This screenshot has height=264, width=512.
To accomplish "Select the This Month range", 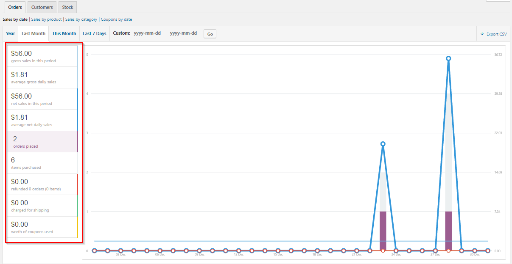I will [x=64, y=33].
